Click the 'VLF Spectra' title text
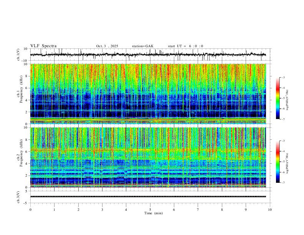The height and width of the screenshot is (235, 304). (43, 46)
